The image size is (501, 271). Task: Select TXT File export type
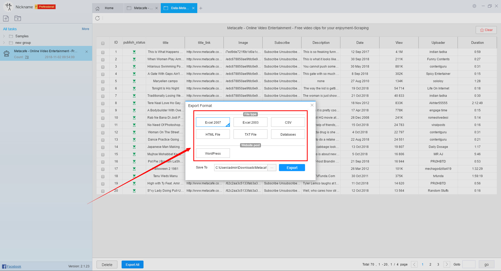250,134
